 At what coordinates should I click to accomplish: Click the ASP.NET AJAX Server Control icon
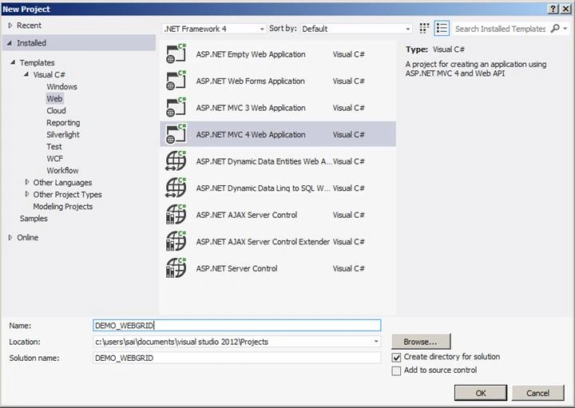pos(176,215)
